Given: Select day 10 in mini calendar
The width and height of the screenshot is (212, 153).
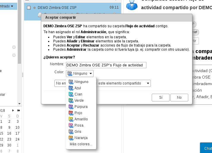Looking at the screenshot, I should pyautogui.click(x=18, y=128).
